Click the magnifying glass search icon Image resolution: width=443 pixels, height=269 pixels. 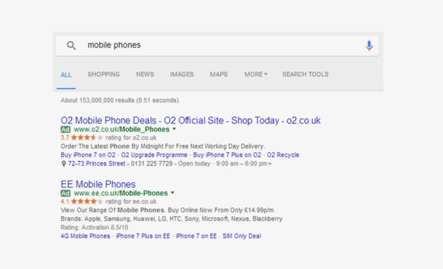point(71,45)
